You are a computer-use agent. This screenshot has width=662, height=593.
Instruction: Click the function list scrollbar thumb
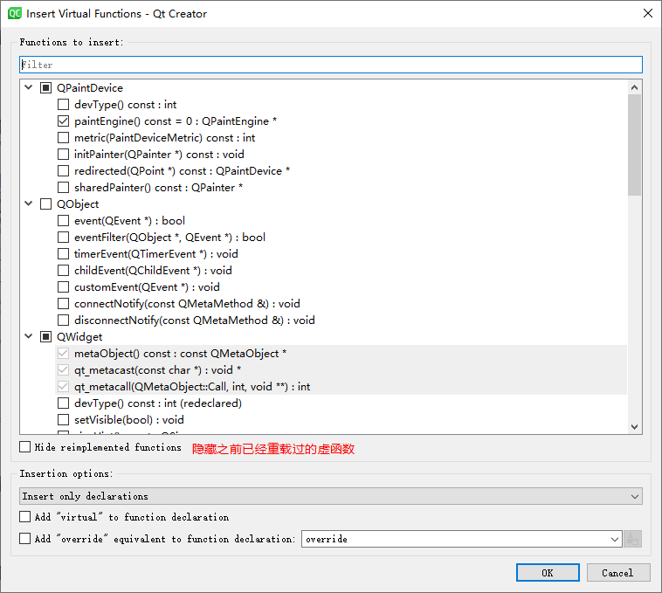pyautogui.click(x=634, y=145)
